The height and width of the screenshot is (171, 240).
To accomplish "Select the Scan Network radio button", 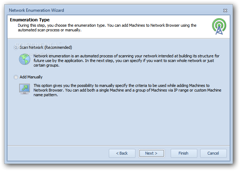I will (x=16, y=47).
